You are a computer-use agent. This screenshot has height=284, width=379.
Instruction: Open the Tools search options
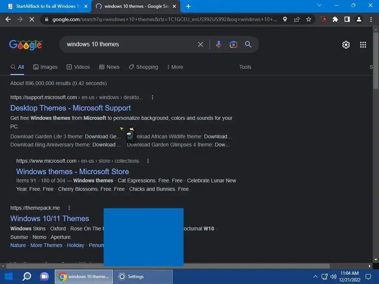(x=245, y=67)
